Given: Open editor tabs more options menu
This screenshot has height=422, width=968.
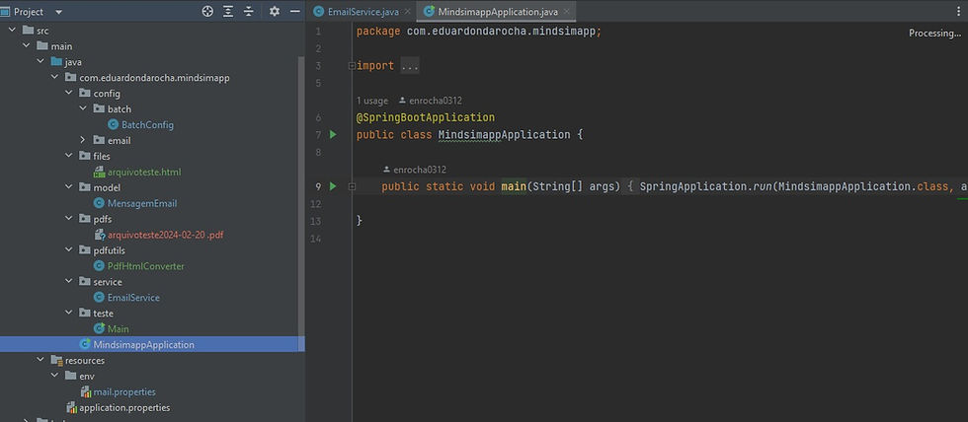Looking at the screenshot, I should pos(958,12).
